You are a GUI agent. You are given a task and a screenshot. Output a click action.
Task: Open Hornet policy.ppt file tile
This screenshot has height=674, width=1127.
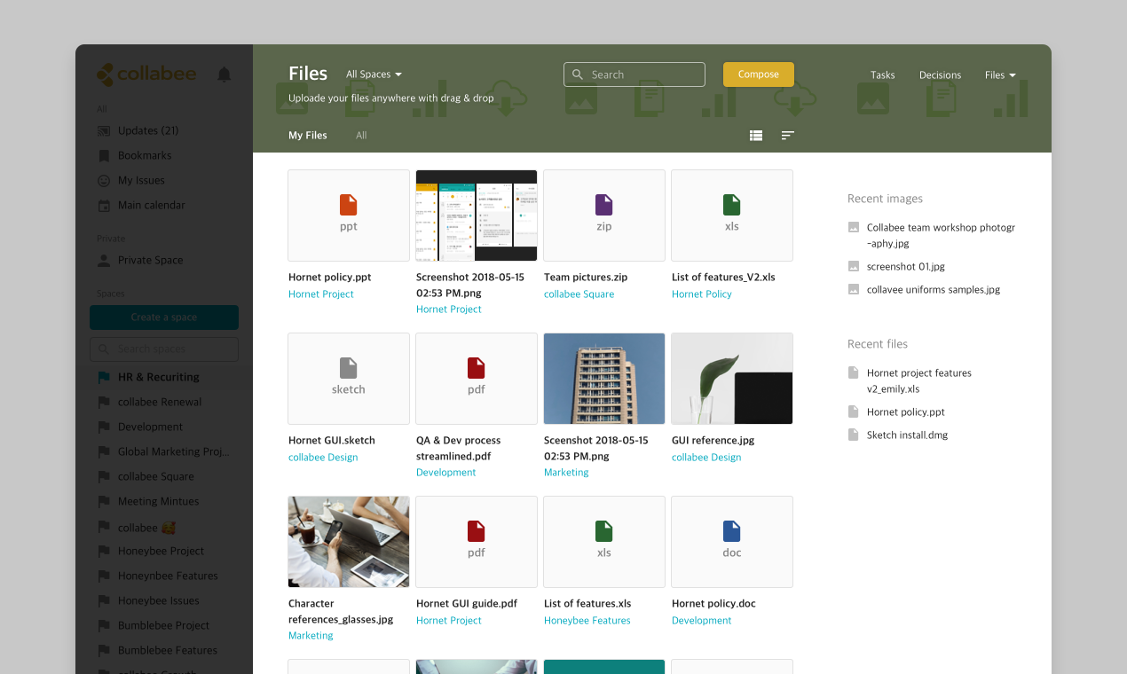coord(349,216)
